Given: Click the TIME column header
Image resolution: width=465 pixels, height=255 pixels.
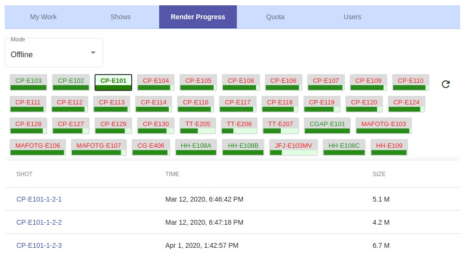Looking at the screenshot, I should [x=172, y=174].
